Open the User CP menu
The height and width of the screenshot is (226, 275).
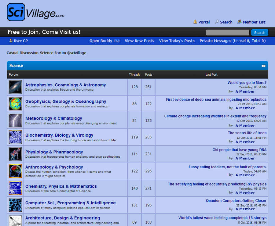(x=18, y=41)
